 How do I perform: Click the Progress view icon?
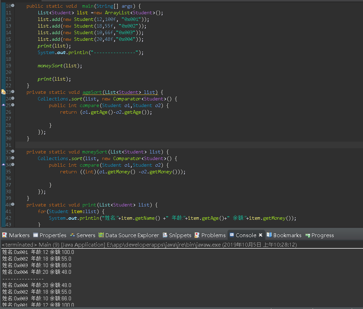coord(308,235)
